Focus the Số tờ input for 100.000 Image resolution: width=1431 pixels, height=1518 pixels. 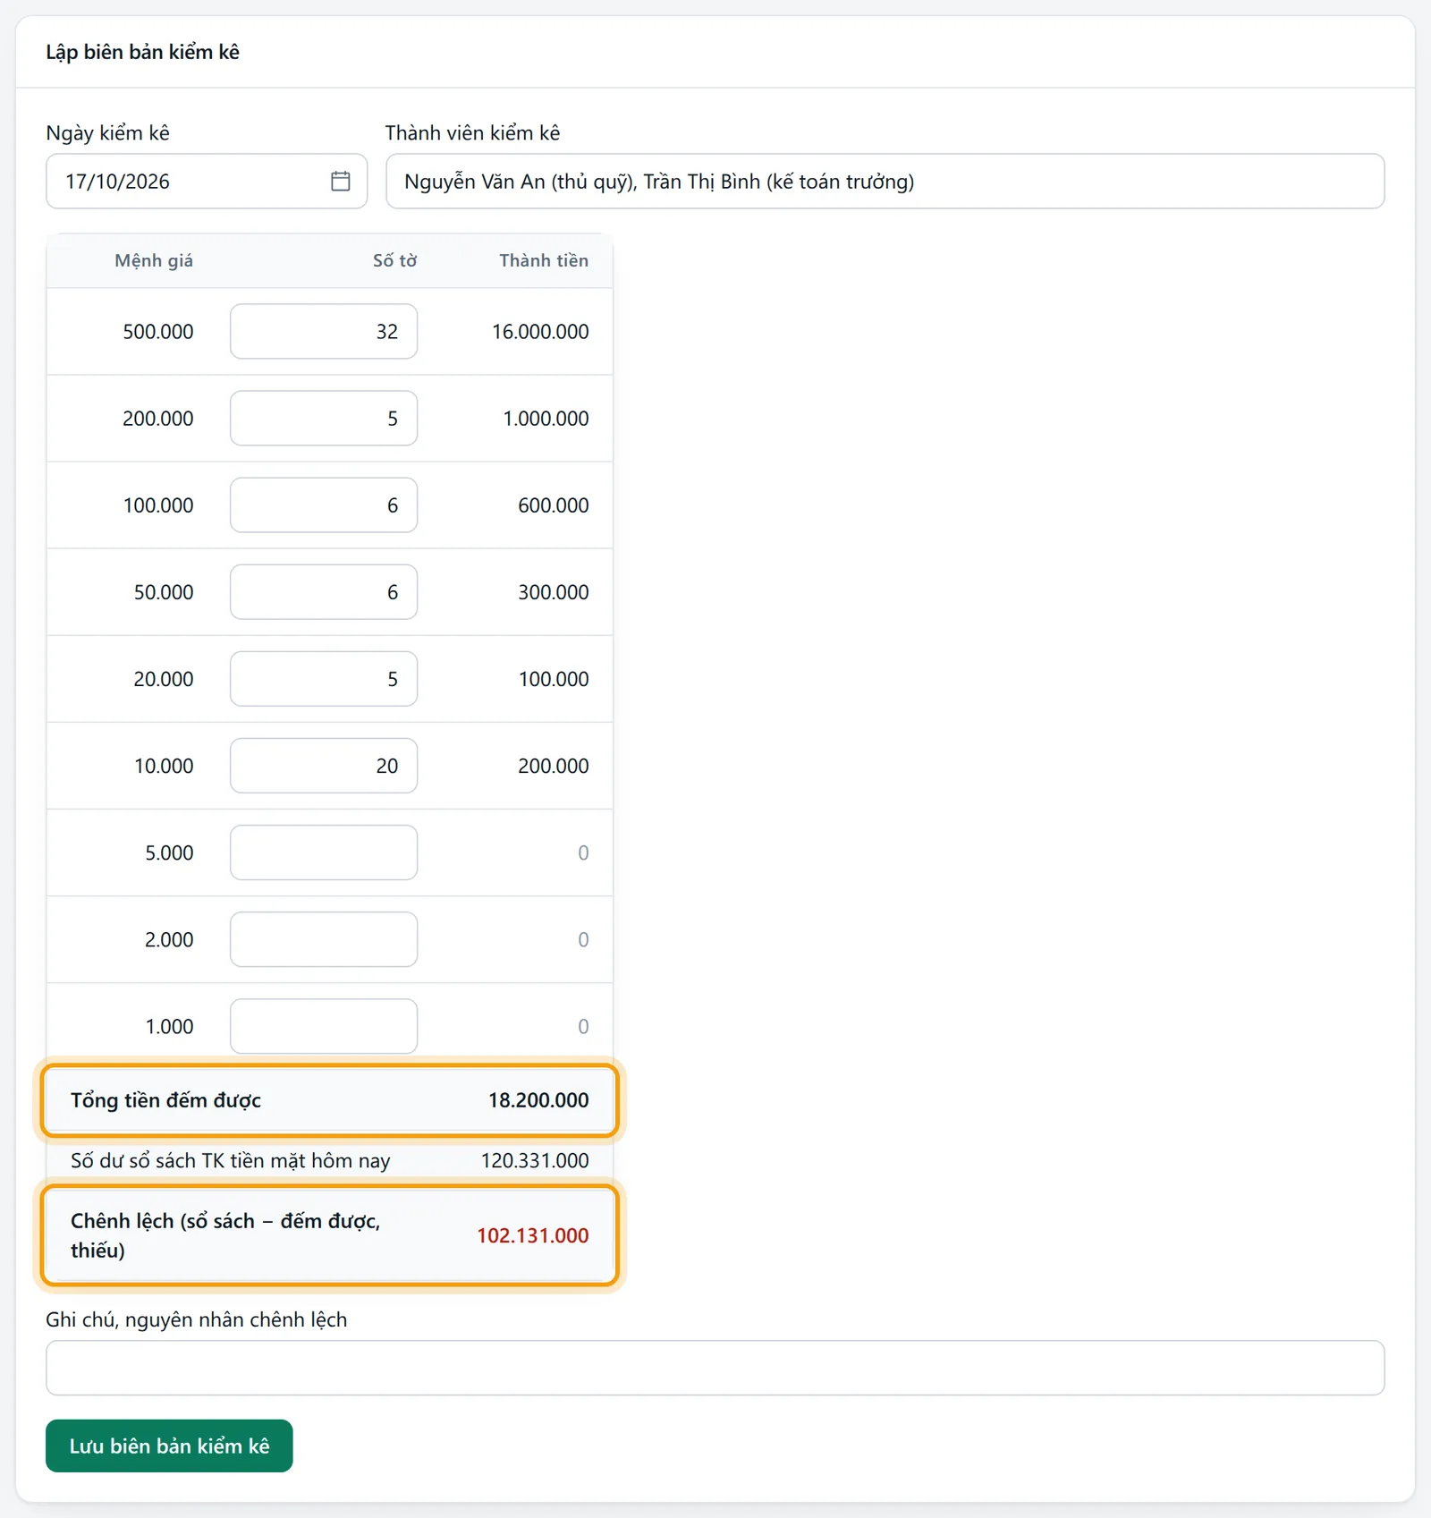(x=324, y=505)
